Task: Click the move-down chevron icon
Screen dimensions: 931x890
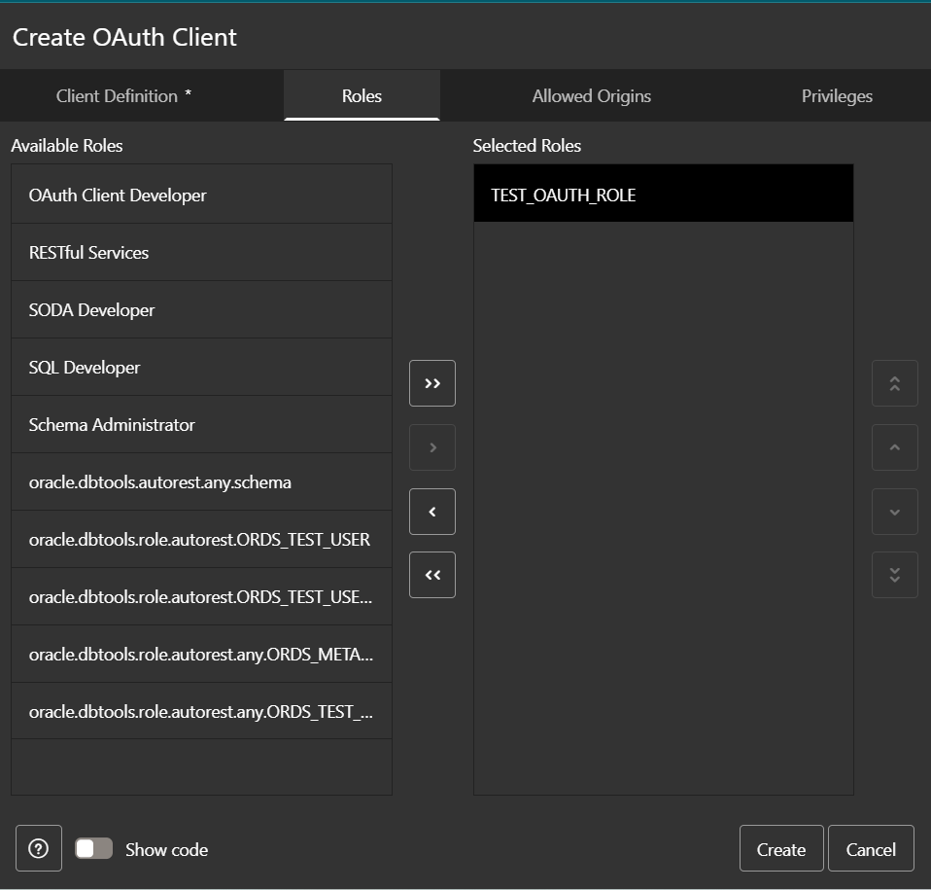Action: coord(894,511)
